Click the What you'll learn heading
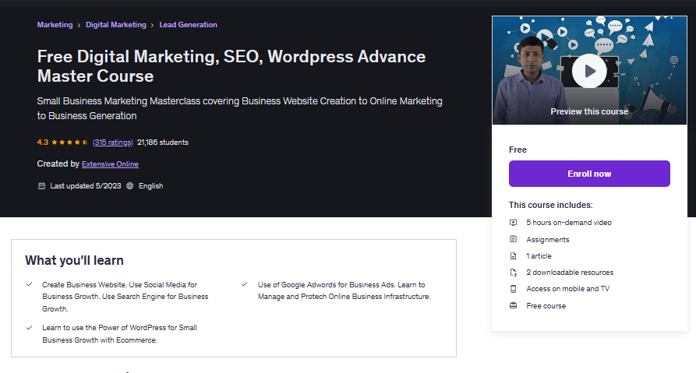Image resolution: width=696 pixels, height=373 pixels. (74, 260)
